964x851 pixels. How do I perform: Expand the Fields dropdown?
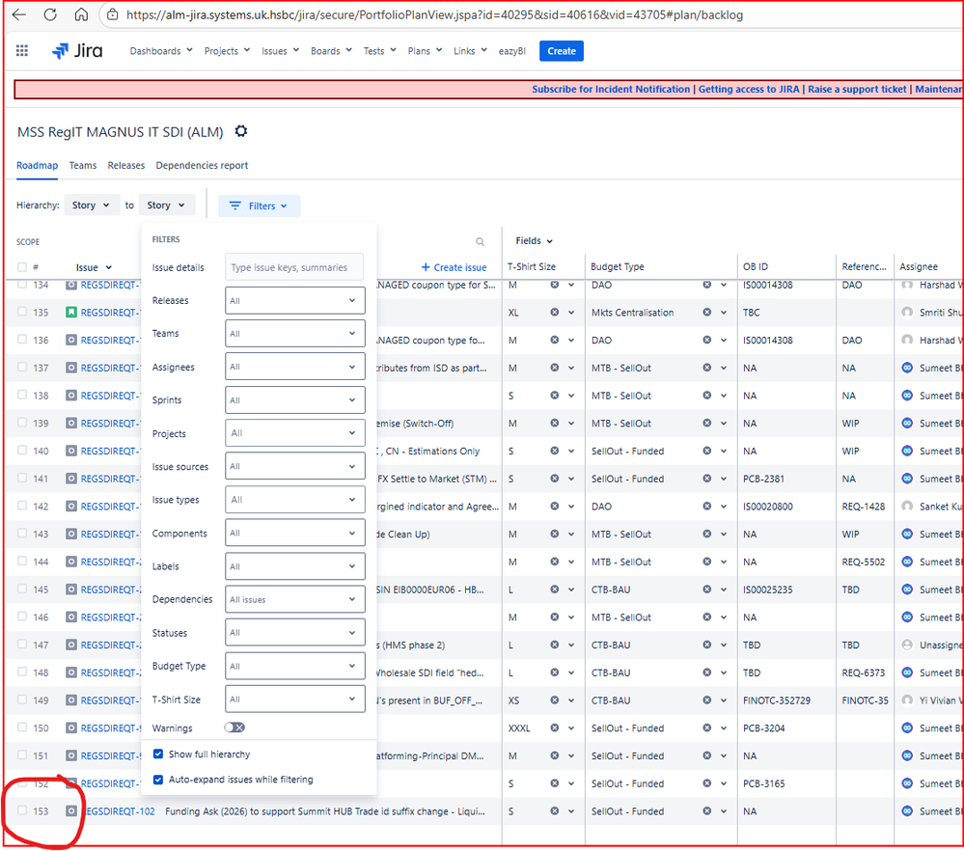pos(534,241)
